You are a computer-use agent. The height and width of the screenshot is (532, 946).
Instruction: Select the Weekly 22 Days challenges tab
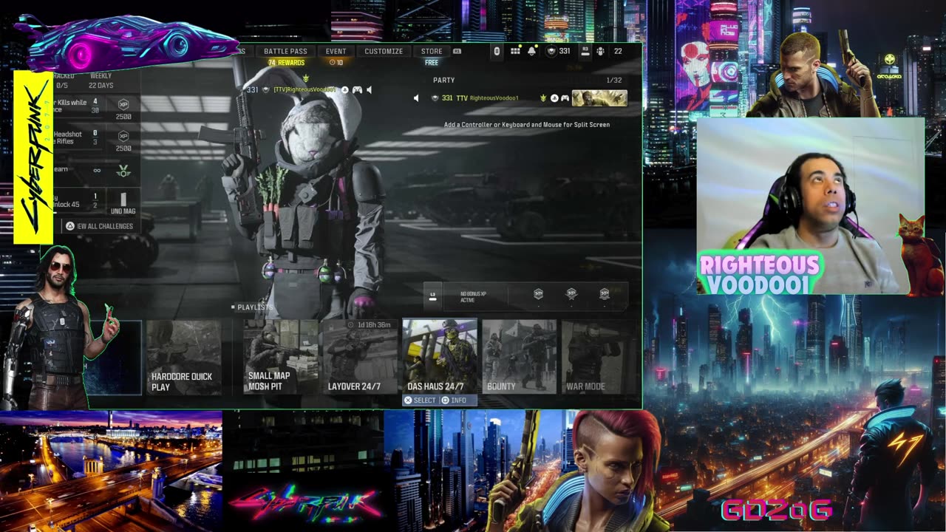[101, 81]
